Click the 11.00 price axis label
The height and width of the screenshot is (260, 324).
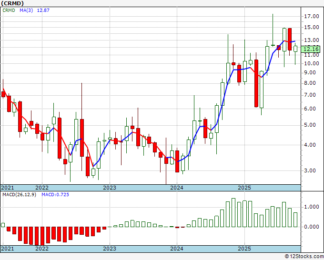312,55
